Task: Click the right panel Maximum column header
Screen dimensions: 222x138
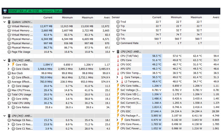Action: click(x=193, y=17)
